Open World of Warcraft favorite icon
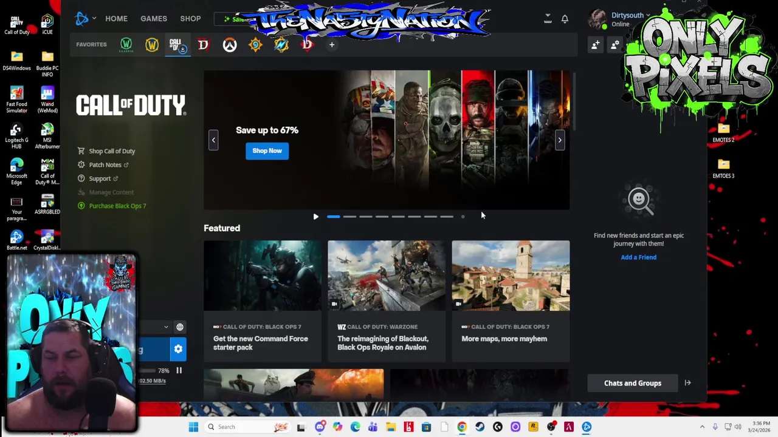 point(152,44)
